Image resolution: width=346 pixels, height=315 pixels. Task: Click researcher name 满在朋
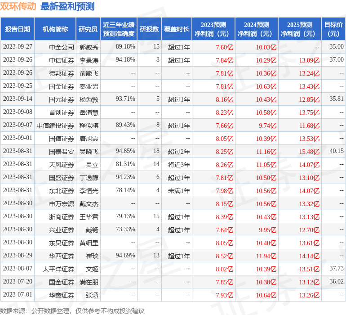(x=89, y=282)
